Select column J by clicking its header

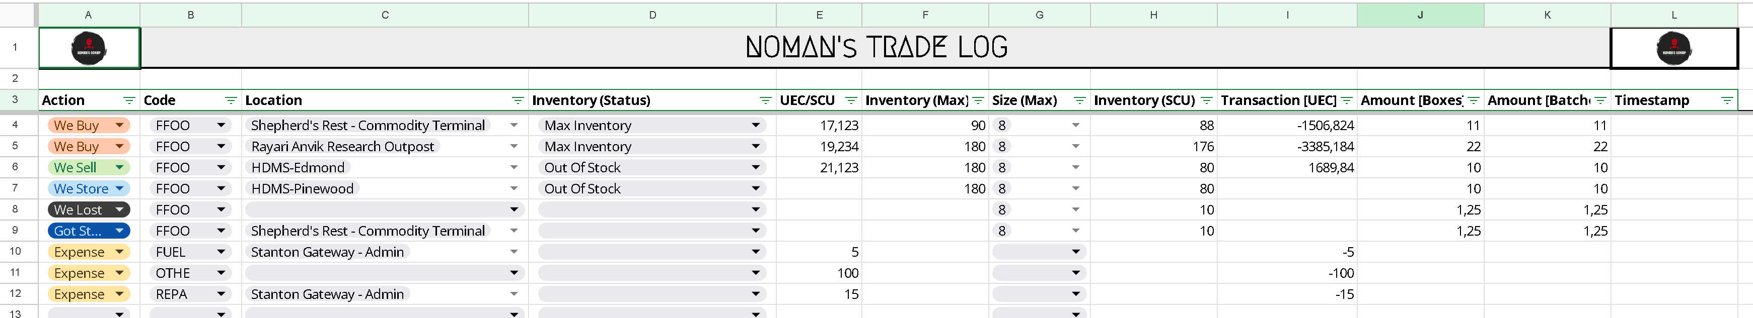click(x=1421, y=14)
